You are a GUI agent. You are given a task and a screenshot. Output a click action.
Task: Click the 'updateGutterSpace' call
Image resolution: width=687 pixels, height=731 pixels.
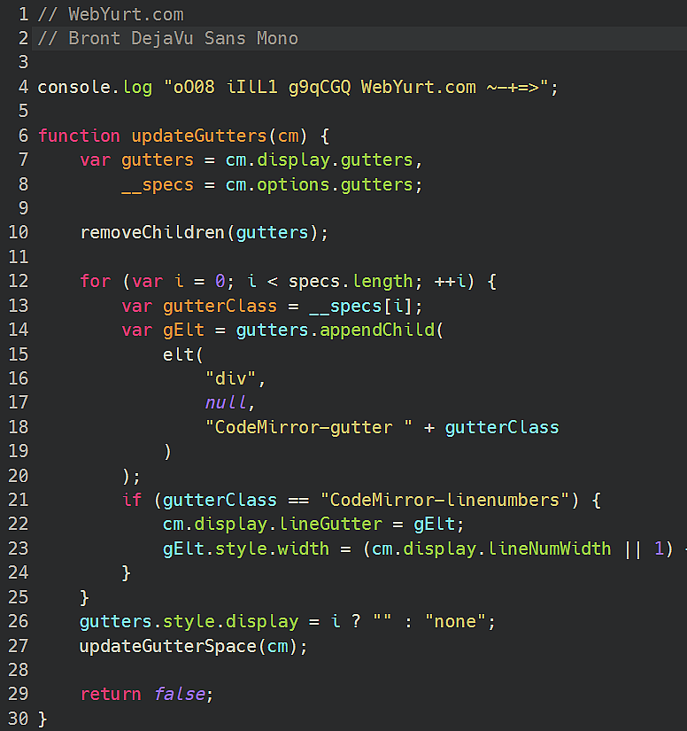pyautogui.click(x=167, y=647)
